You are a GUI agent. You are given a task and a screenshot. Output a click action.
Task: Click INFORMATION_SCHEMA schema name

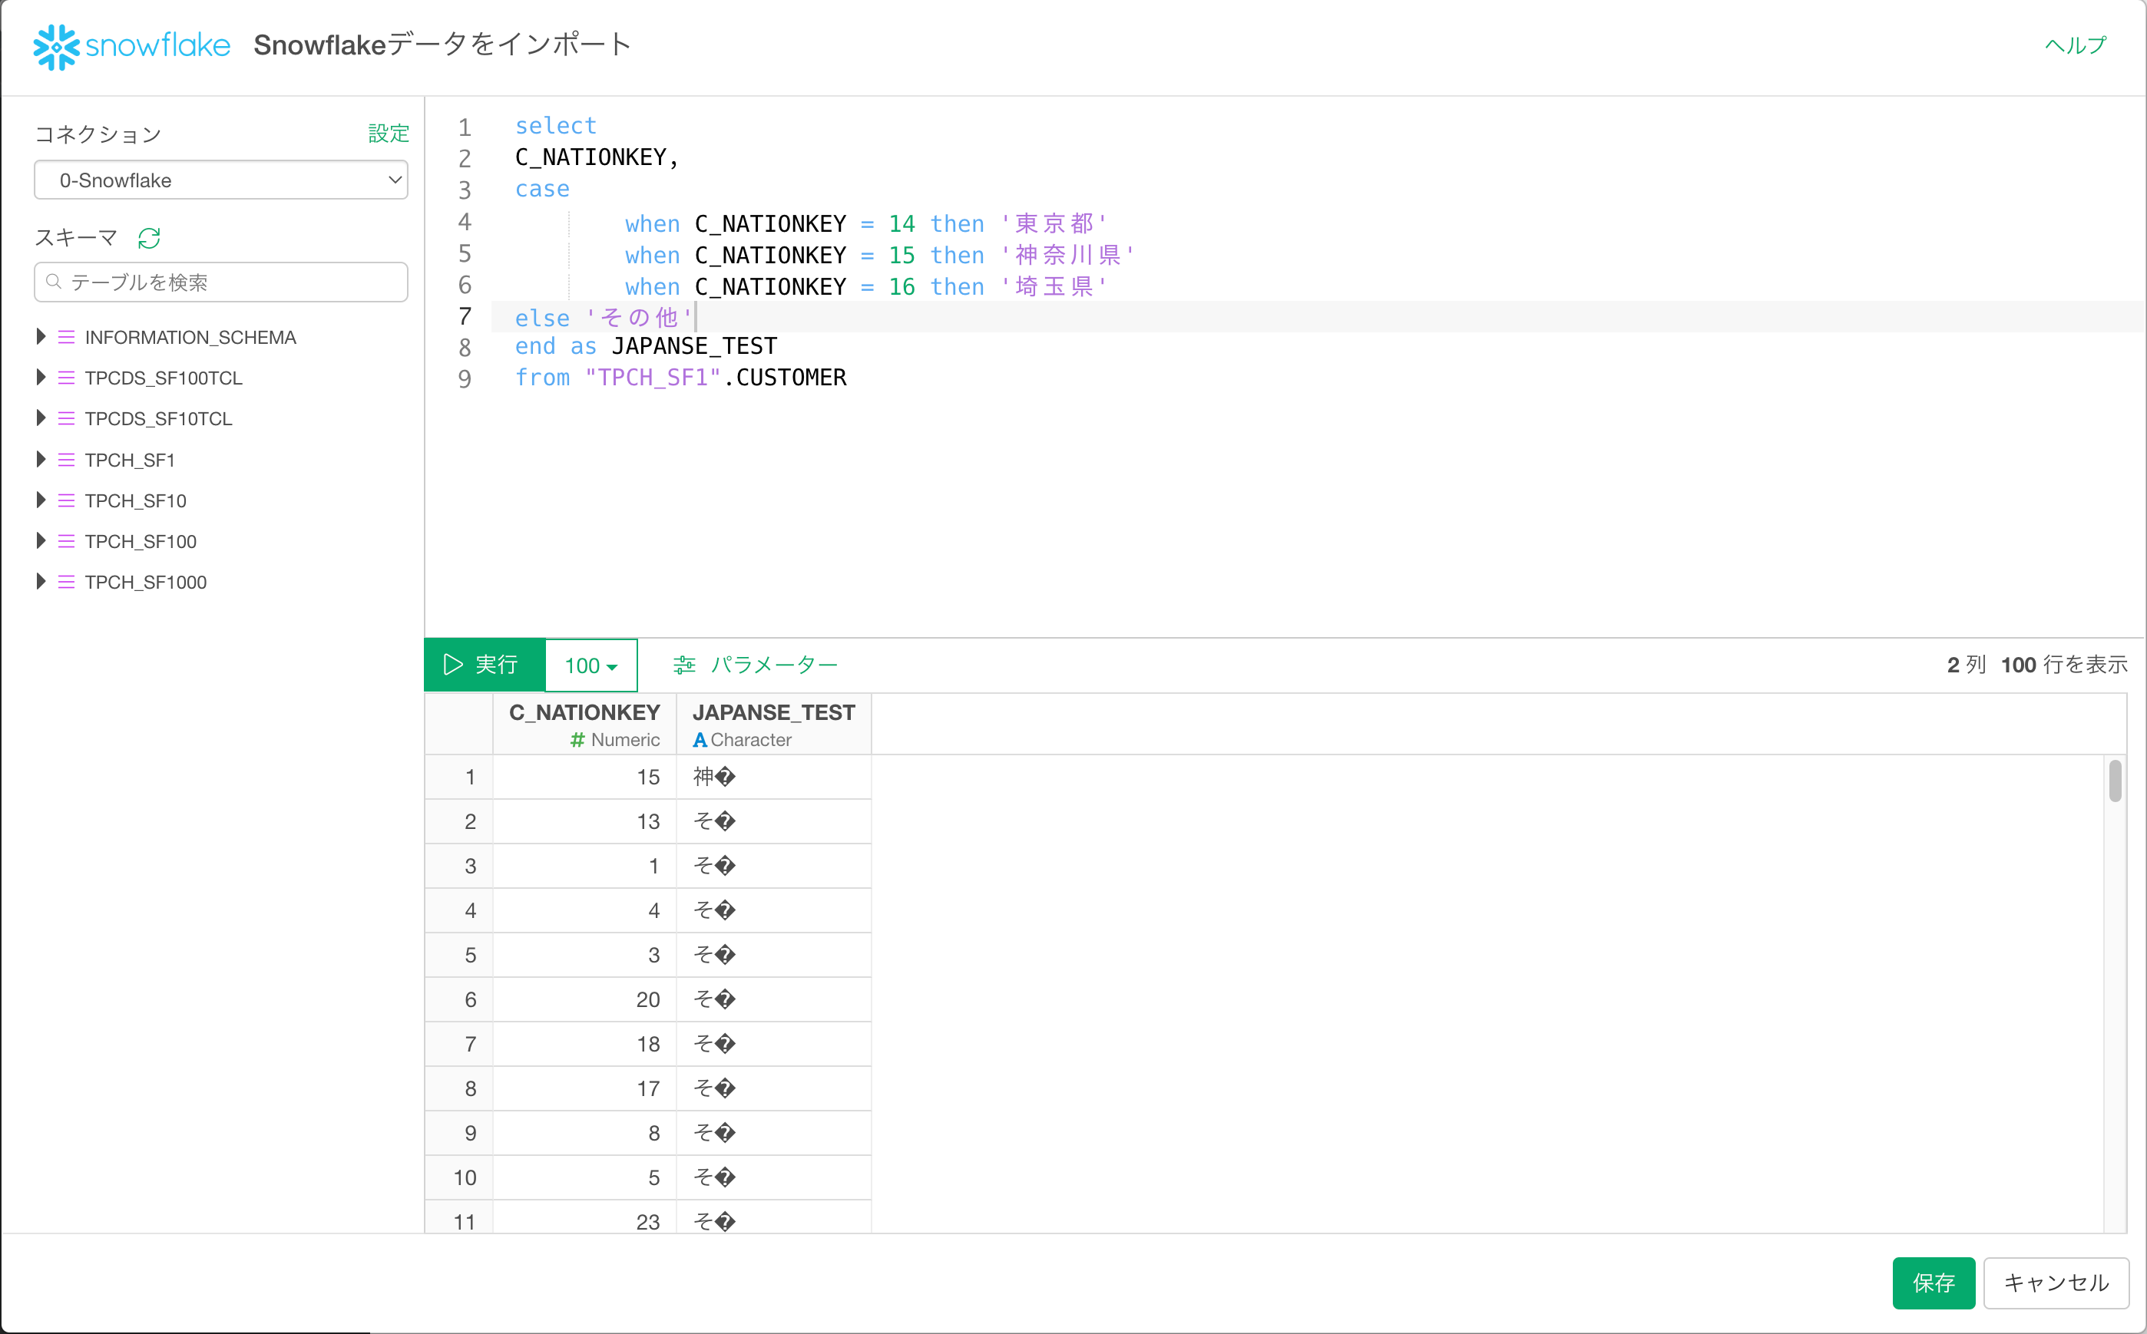point(190,337)
